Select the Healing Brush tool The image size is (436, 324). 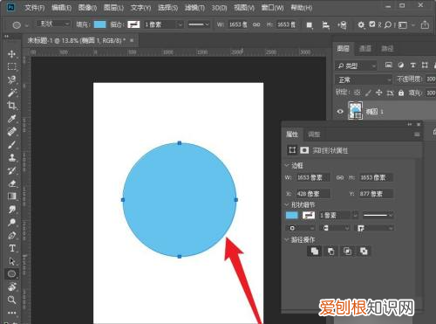coord(11,132)
